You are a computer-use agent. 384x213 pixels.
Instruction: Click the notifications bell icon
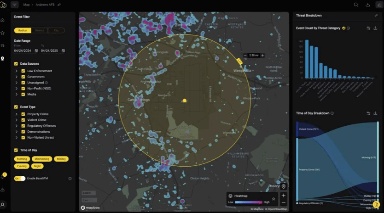point(3,177)
